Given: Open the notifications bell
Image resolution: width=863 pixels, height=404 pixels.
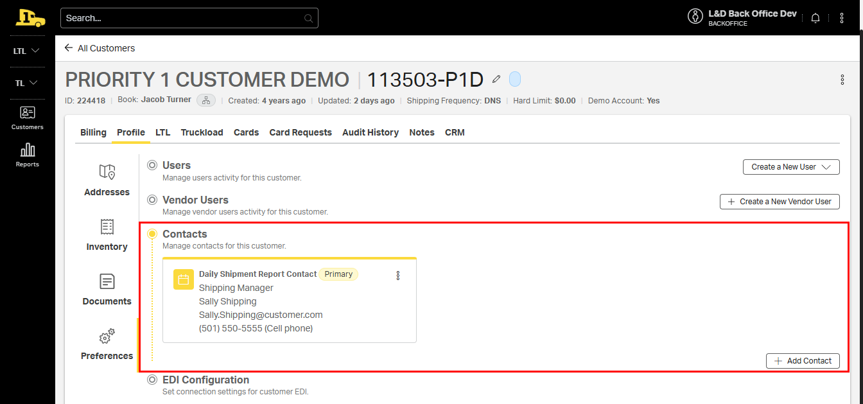Looking at the screenshot, I should click(815, 18).
